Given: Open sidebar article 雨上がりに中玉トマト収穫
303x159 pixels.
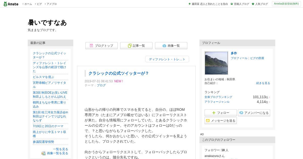Looking at the screenshot, I should point(49,134).
